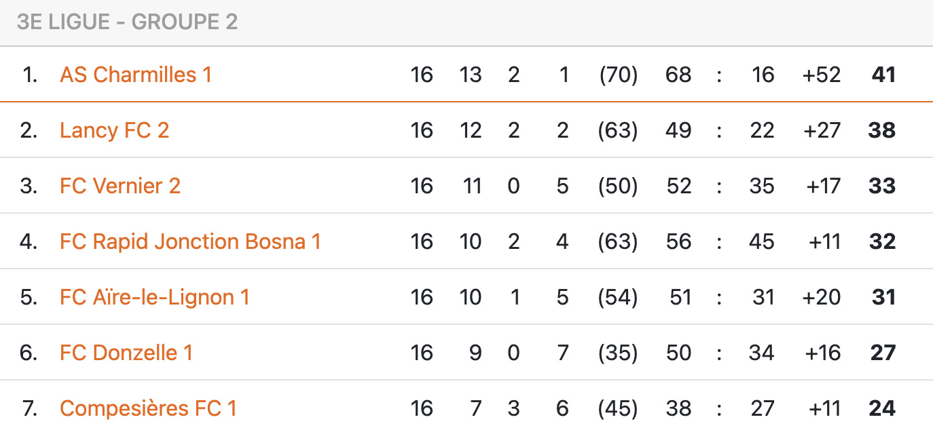Click the +52 goal difference value

coord(822,75)
